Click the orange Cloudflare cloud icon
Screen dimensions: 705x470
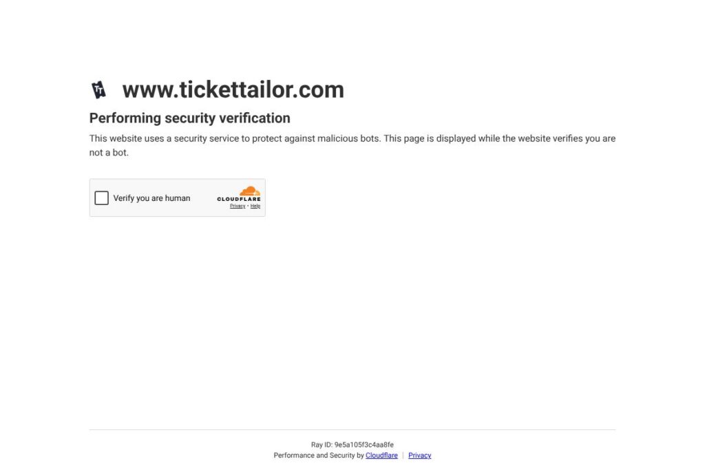pos(249,191)
